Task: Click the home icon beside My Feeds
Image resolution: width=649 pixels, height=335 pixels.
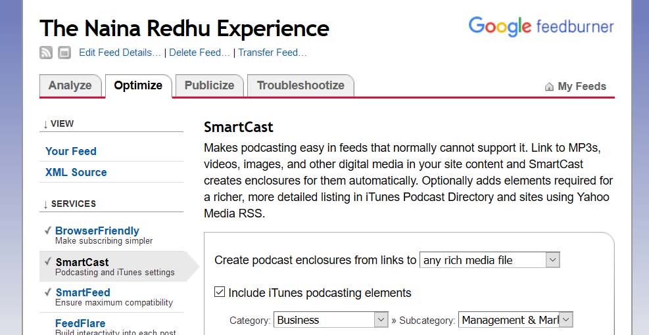Action: click(x=549, y=87)
